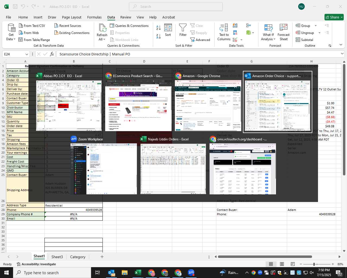Show the Queries & Connections pane

coord(129,26)
